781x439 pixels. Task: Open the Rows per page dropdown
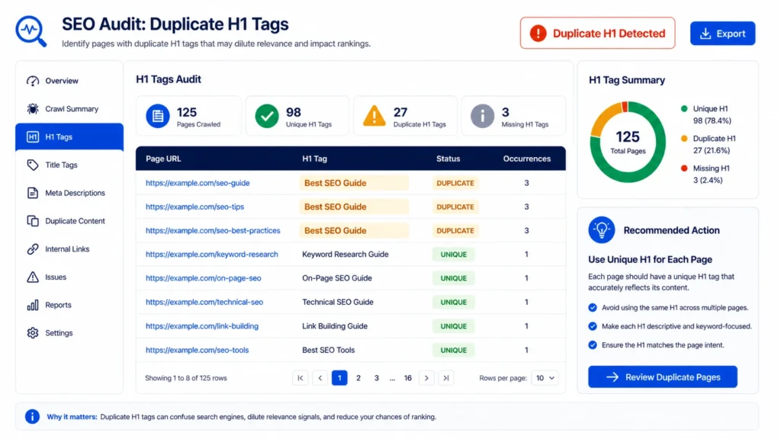pyautogui.click(x=545, y=378)
